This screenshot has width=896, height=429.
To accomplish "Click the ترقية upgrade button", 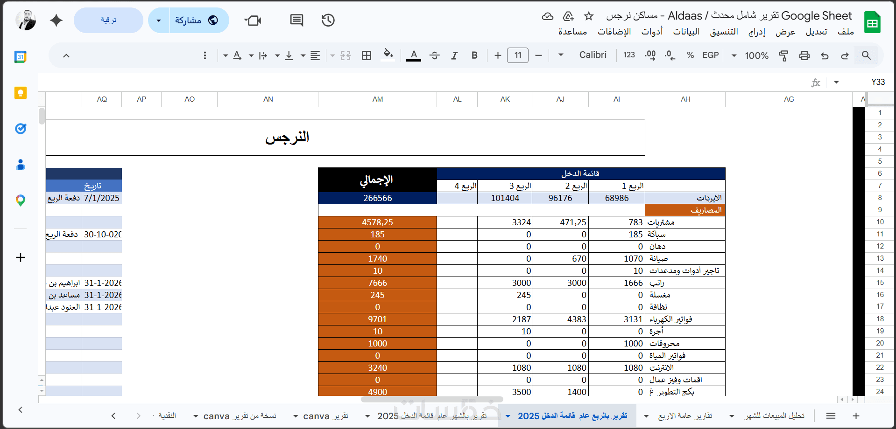I will pyautogui.click(x=108, y=20).
